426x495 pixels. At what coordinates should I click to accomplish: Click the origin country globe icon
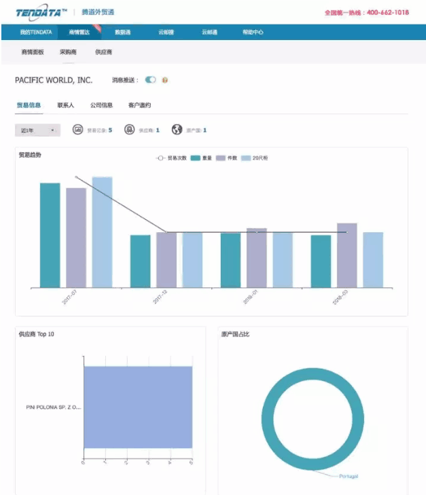pos(177,130)
